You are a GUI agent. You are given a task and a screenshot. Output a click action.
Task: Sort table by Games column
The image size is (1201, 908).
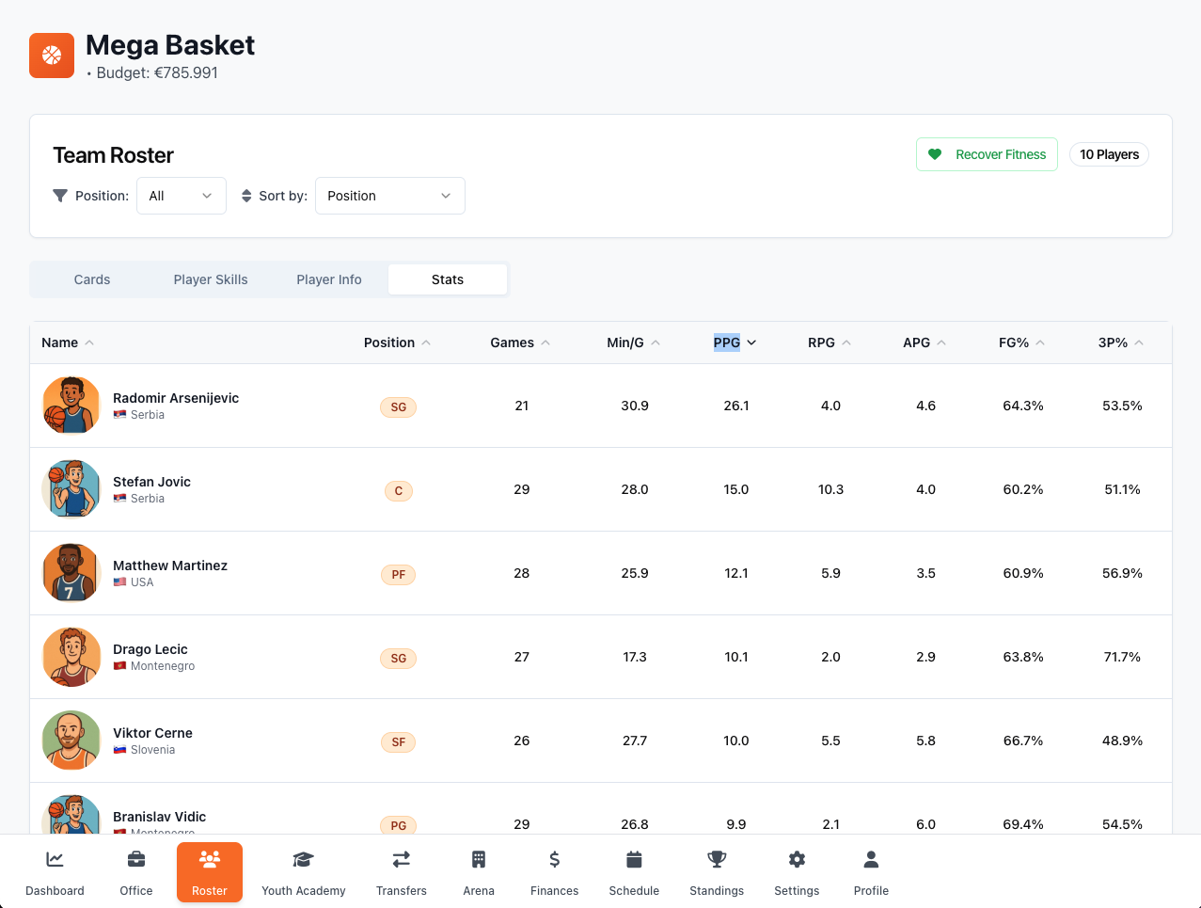point(520,342)
